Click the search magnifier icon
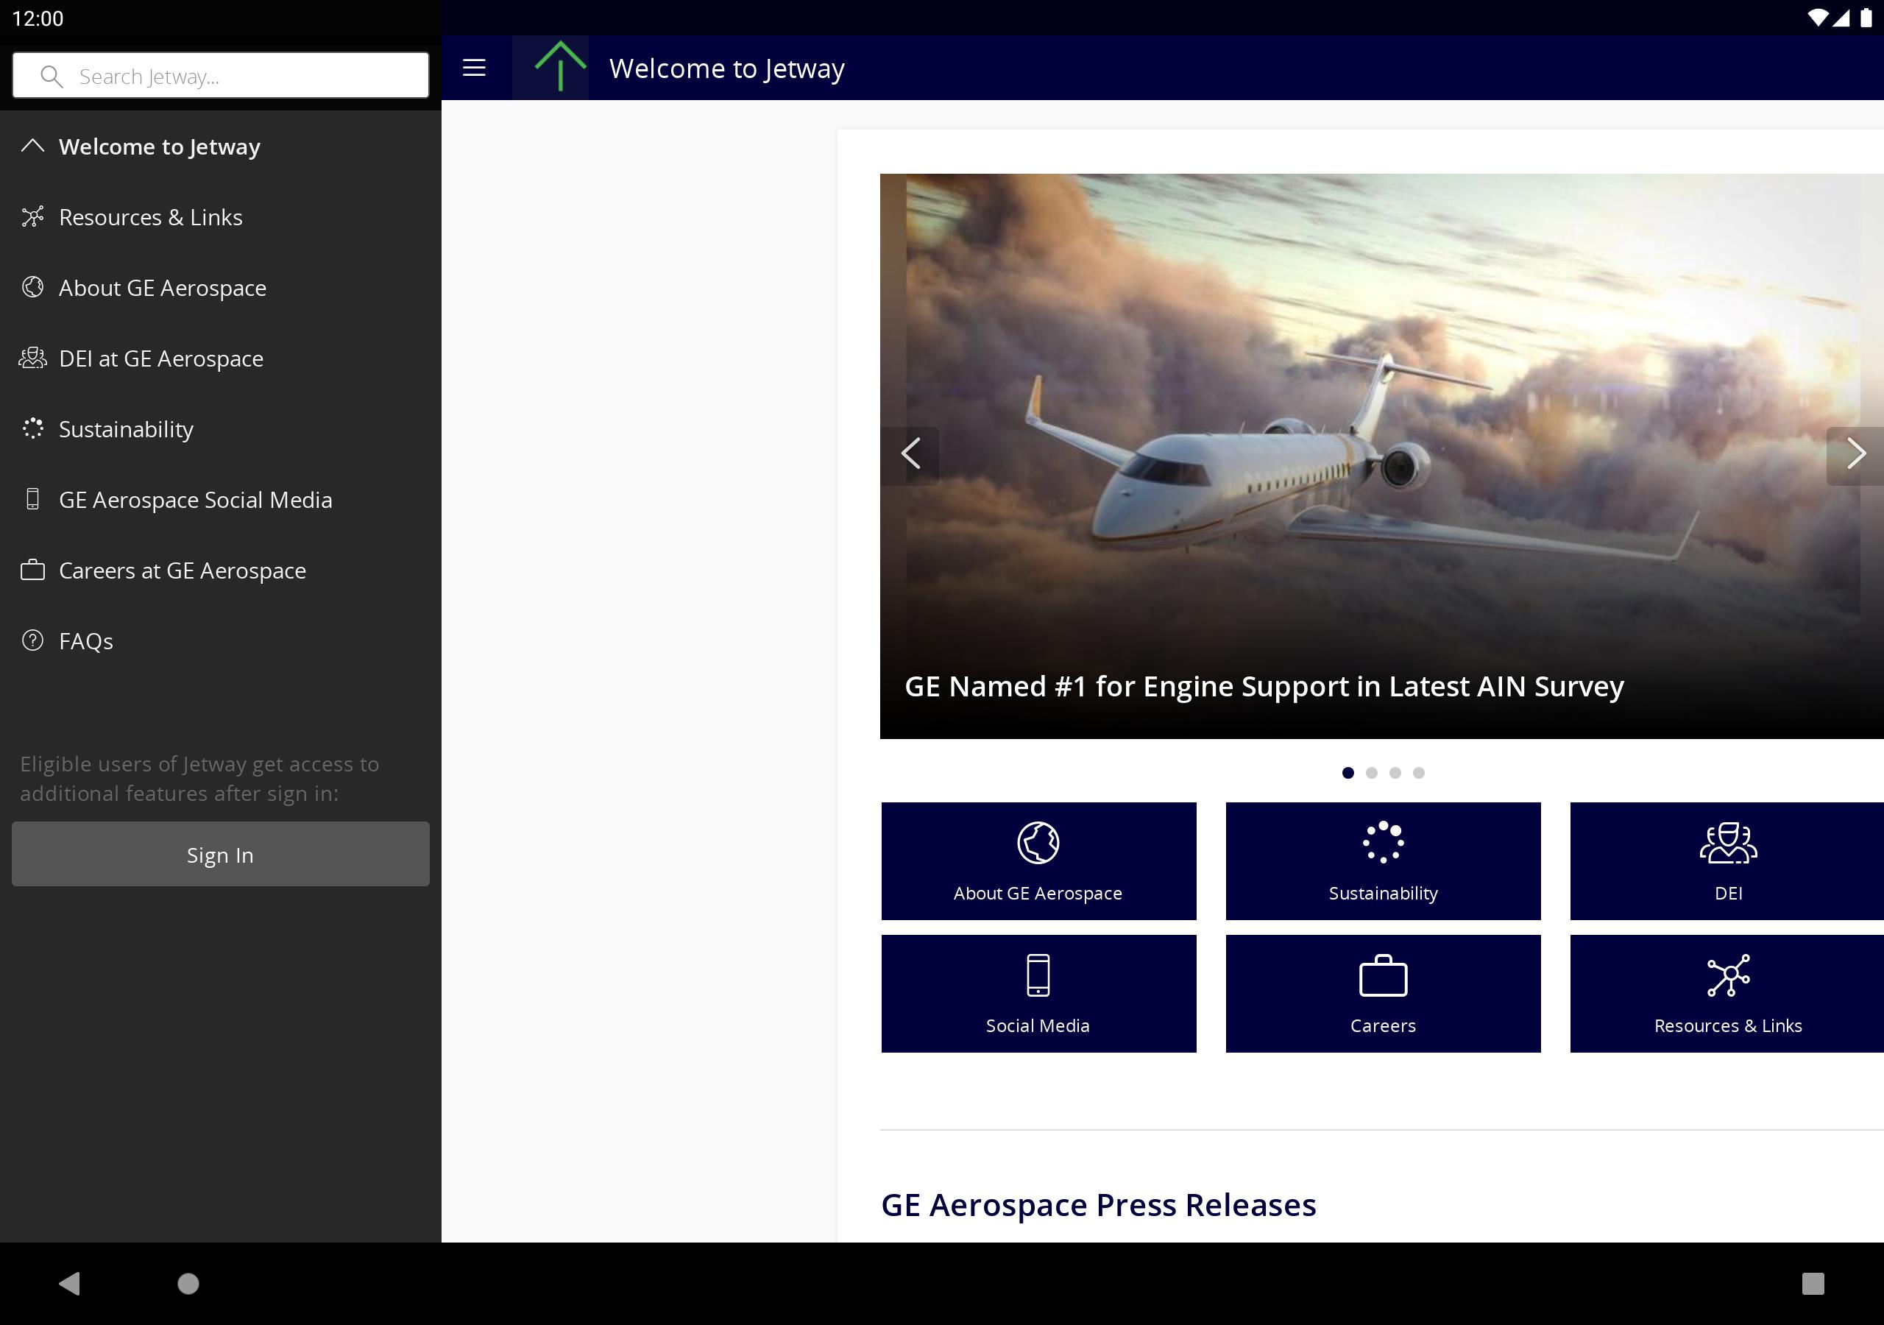Image resolution: width=1884 pixels, height=1325 pixels. coord(52,77)
